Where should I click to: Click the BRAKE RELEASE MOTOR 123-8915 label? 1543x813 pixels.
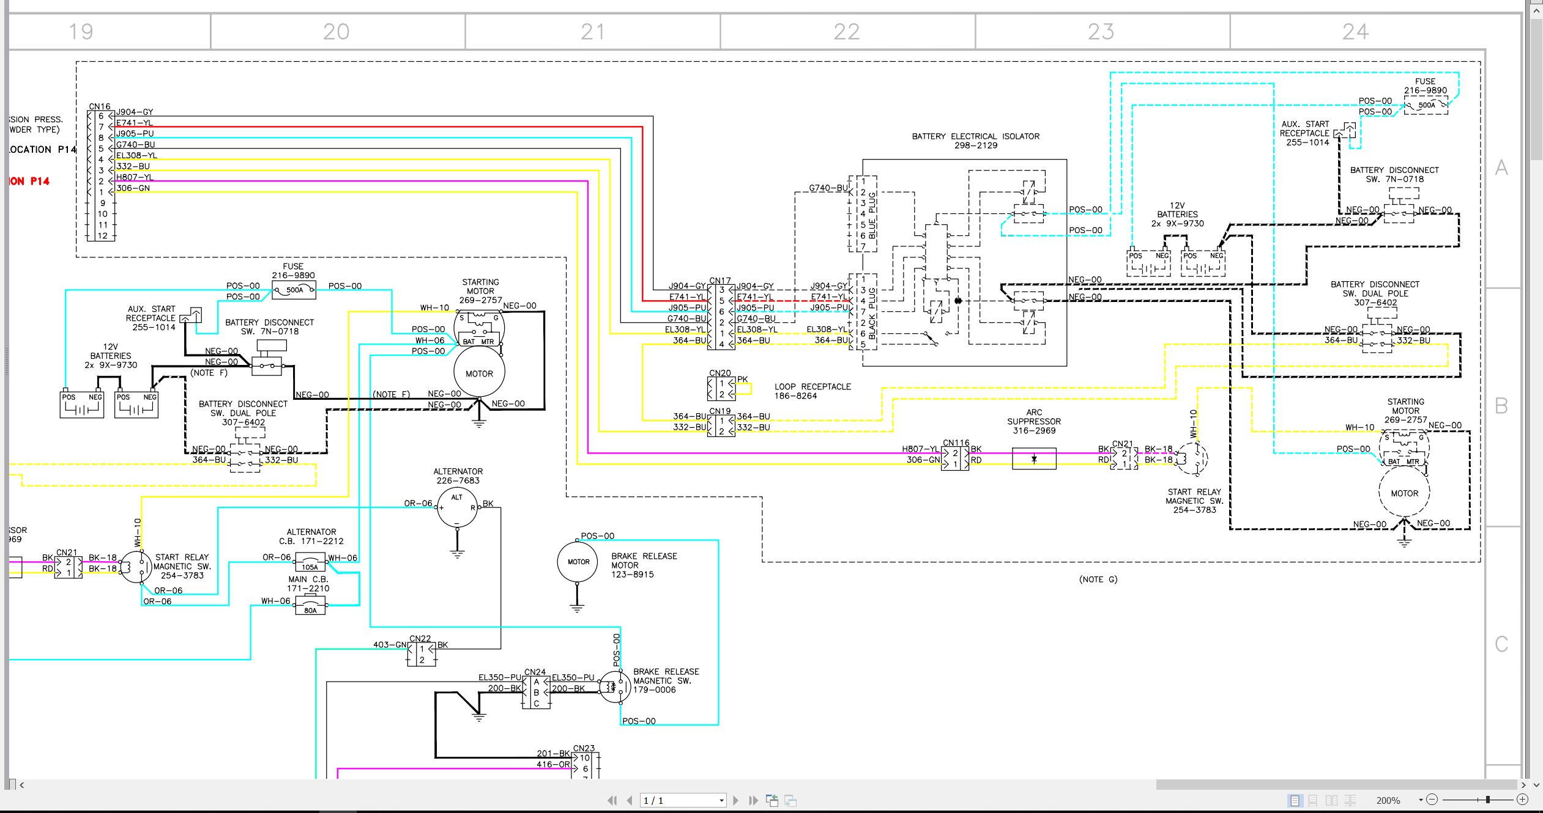pos(644,565)
